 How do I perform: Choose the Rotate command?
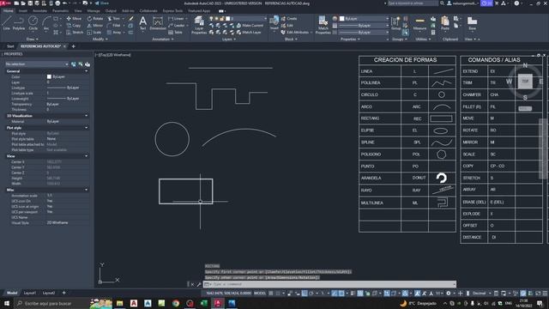95,18
